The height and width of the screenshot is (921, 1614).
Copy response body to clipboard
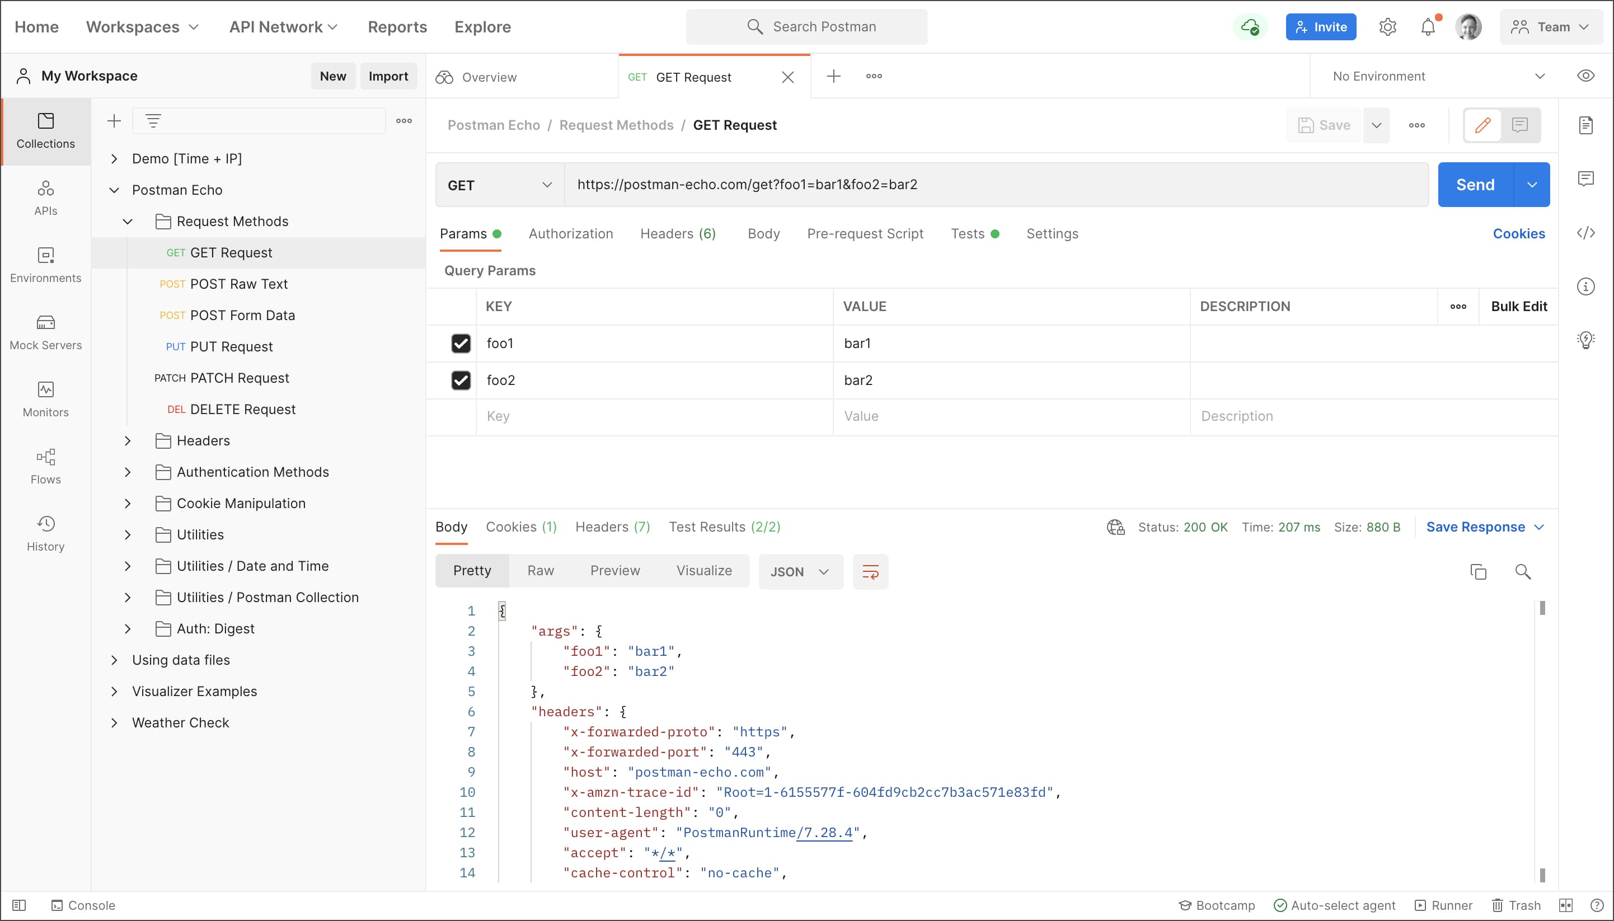point(1478,572)
